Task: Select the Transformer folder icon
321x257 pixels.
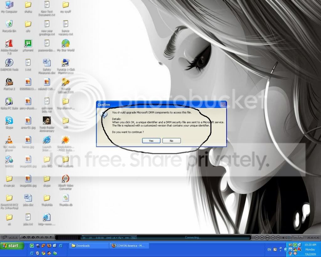Action: click(x=66, y=104)
